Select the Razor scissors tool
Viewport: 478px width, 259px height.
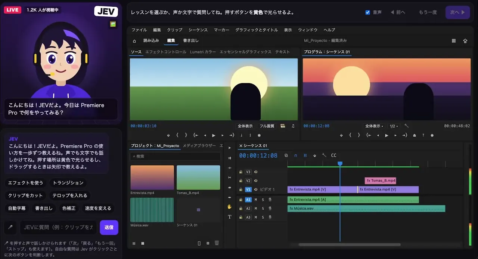[x=230, y=177]
